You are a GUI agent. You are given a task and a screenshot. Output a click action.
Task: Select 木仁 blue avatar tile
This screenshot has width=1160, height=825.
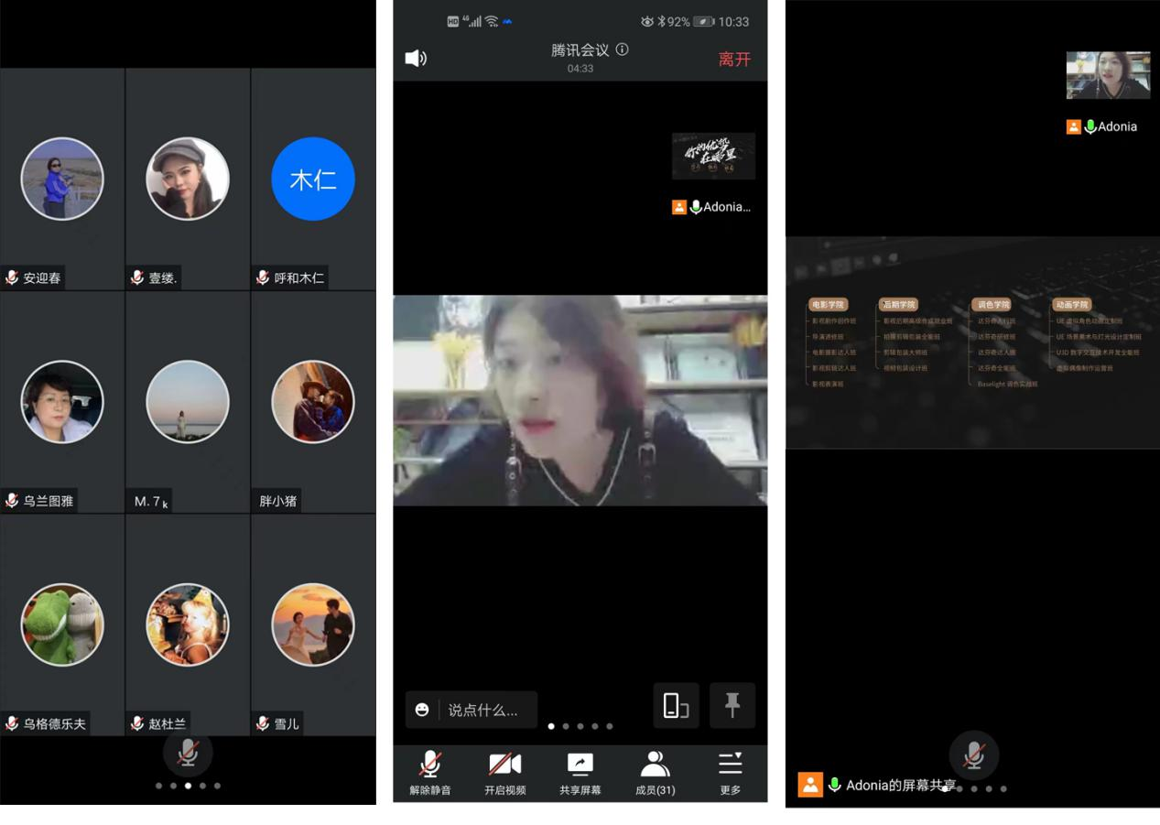tap(313, 179)
